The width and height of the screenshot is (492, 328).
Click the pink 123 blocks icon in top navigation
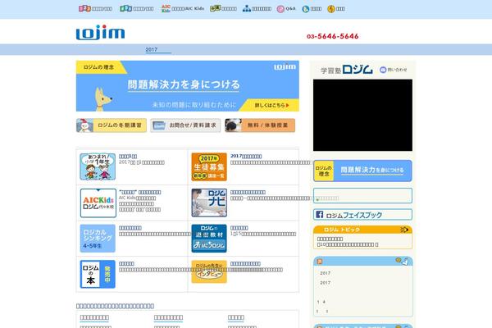coord(84,8)
